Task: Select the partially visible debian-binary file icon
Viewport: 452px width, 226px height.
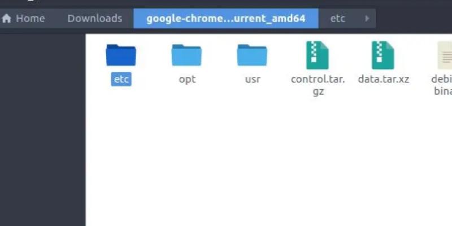Action: (x=445, y=55)
